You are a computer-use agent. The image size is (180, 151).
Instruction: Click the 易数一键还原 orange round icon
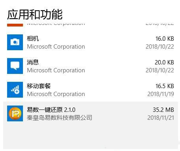[15, 113]
